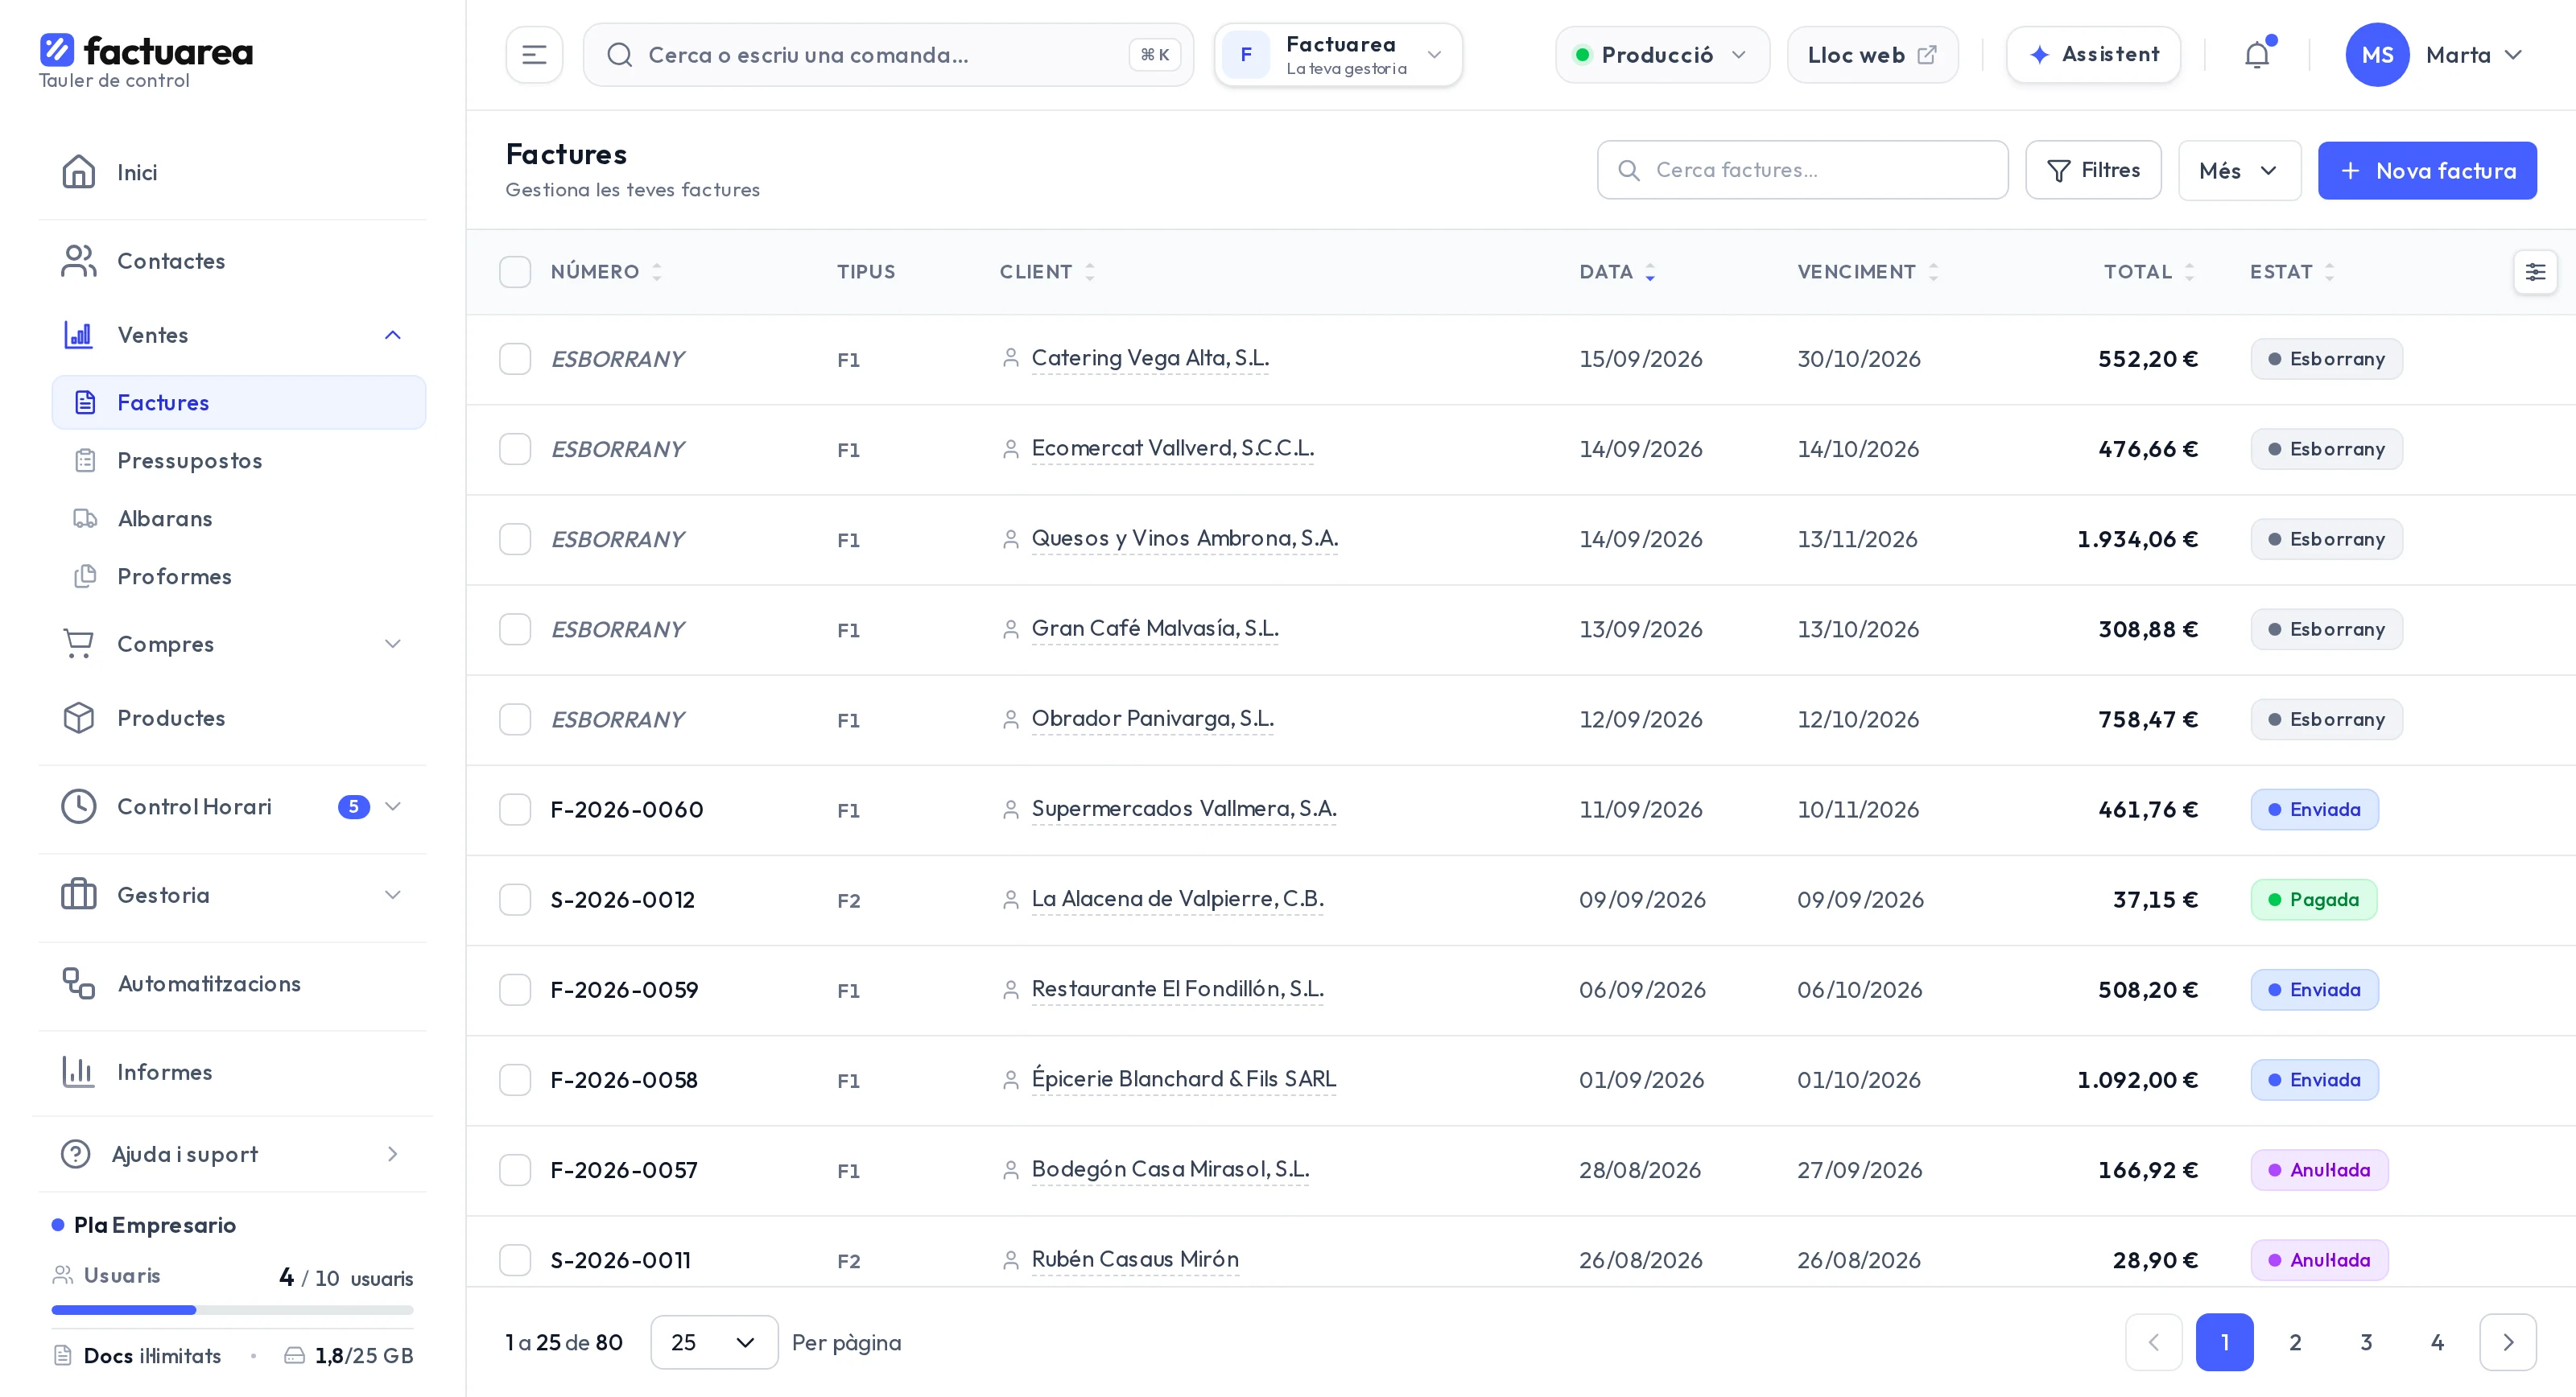Image resolution: width=2576 pixels, height=1397 pixels.
Task: Check the F-2026-0060 invoice row
Action: 515,810
